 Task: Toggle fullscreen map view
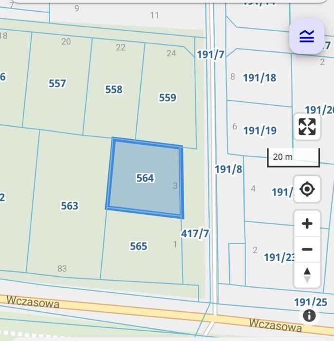click(x=307, y=127)
